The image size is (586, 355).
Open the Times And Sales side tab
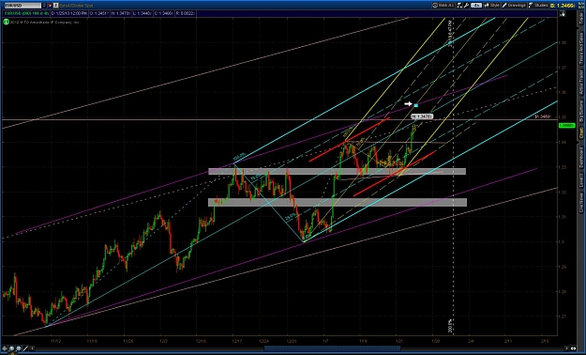tap(581, 48)
